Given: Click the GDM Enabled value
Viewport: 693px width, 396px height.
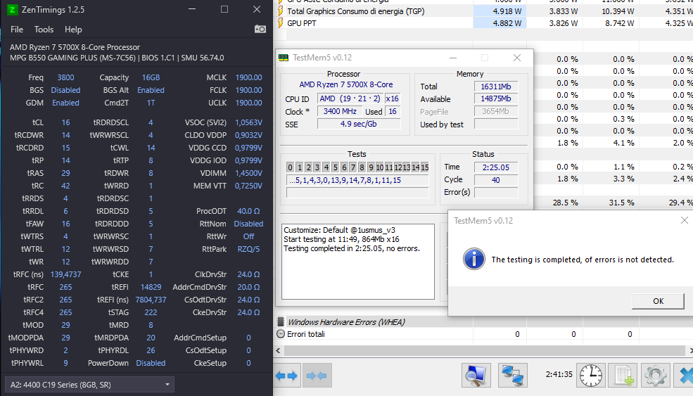Looking at the screenshot, I should tap(65, 103).
